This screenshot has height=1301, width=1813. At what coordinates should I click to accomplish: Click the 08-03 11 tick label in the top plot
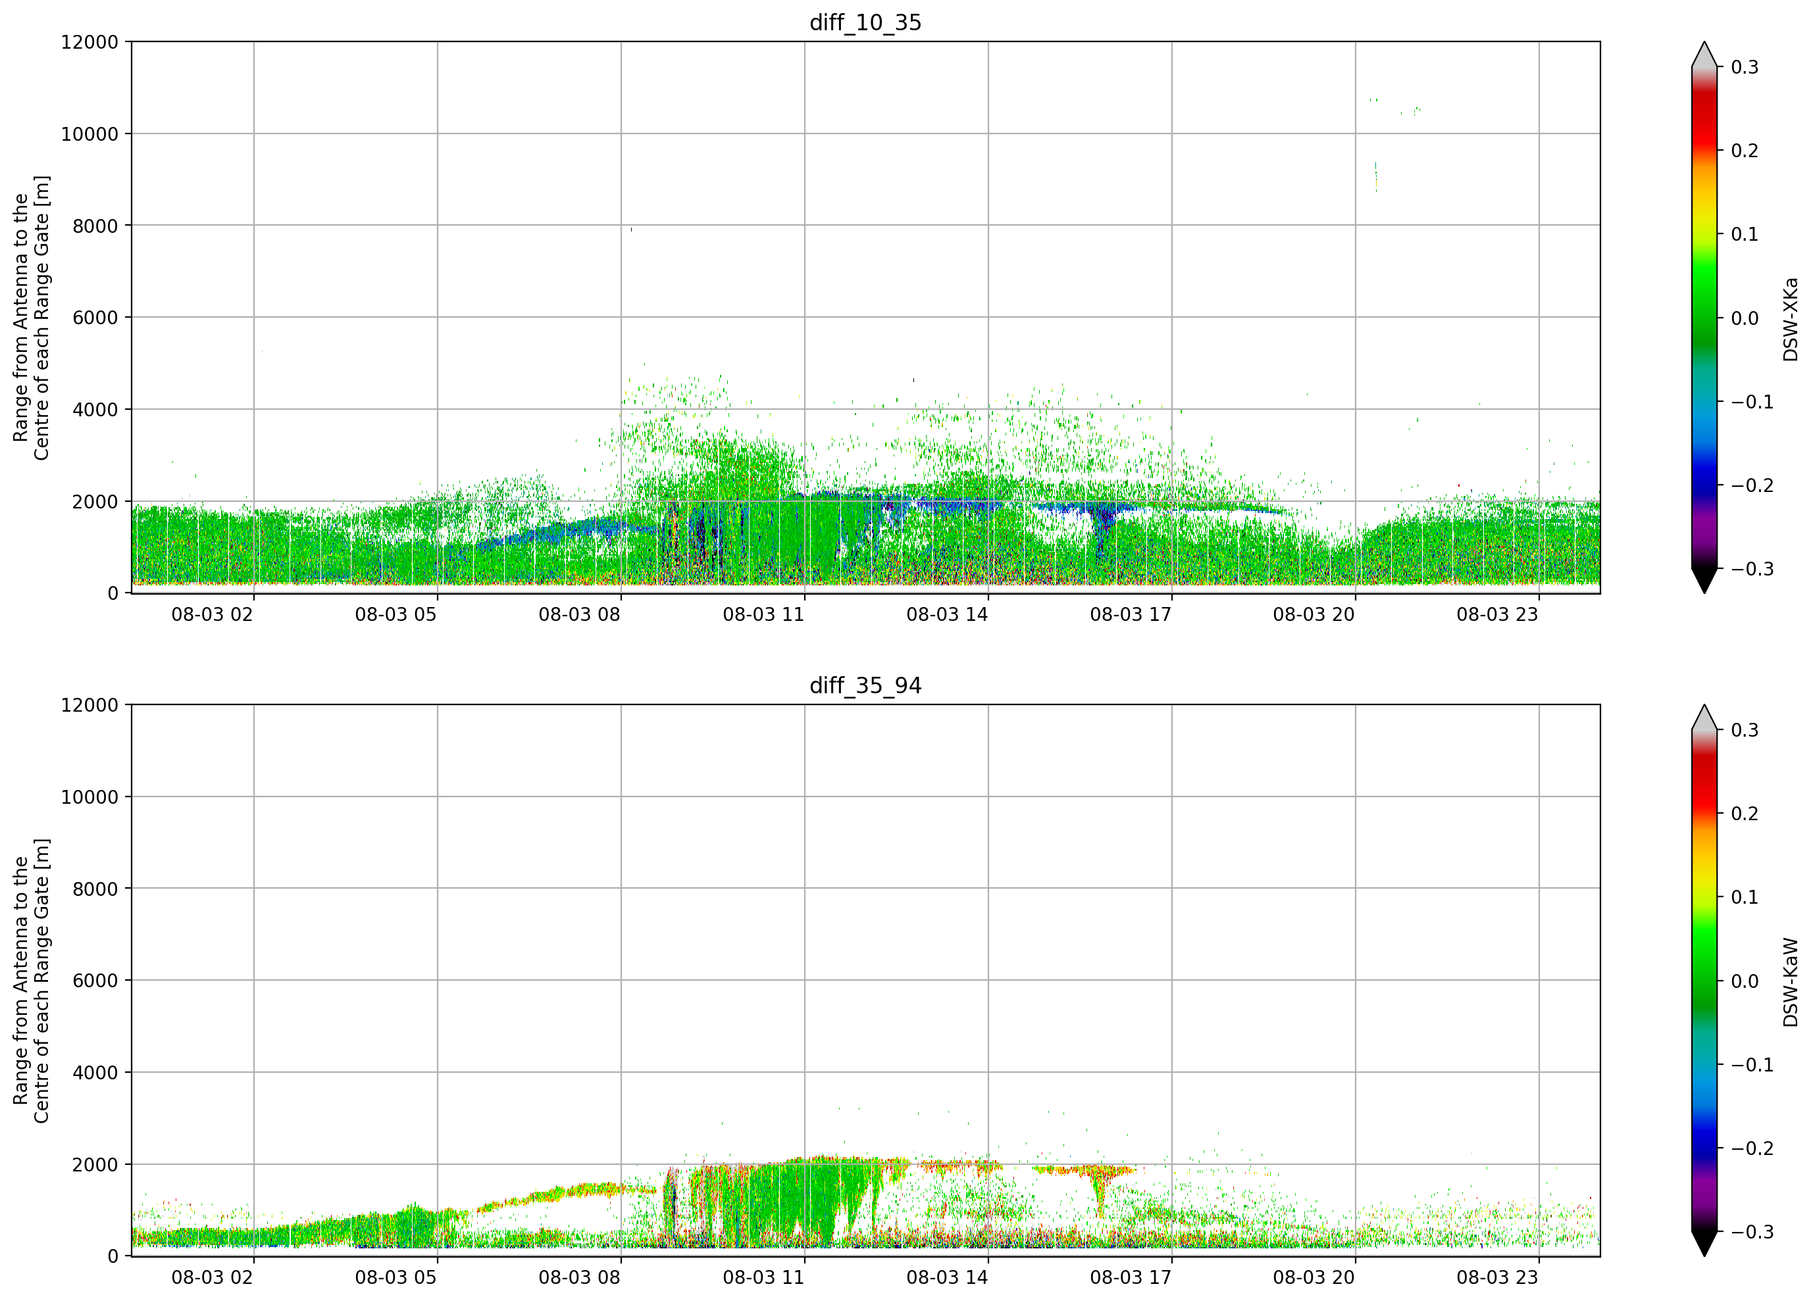click(763, 614)
